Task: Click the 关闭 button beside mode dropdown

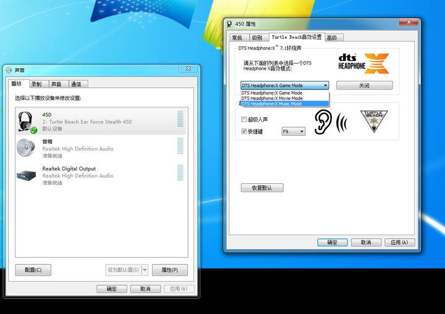Action: pyautogui.click(x=365, y=85)
